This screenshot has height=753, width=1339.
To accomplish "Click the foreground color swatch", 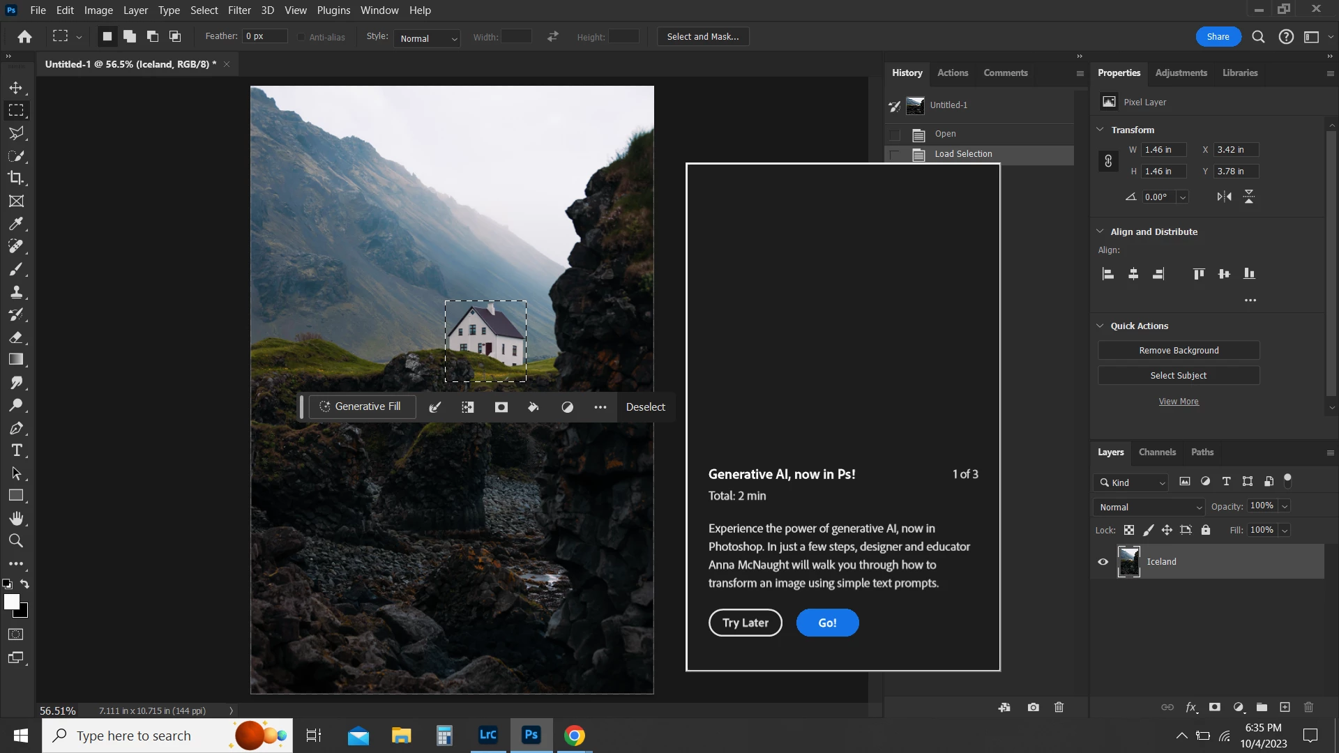I will tap(12, 602).
